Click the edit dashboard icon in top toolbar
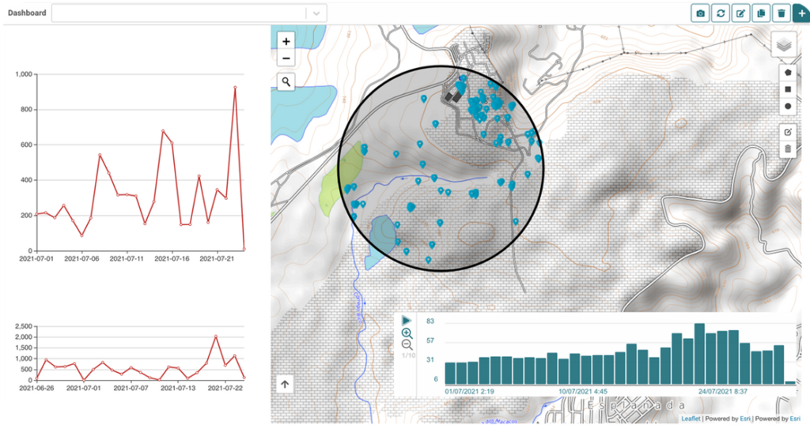This screenshot has width=810, height=425. 740,13
